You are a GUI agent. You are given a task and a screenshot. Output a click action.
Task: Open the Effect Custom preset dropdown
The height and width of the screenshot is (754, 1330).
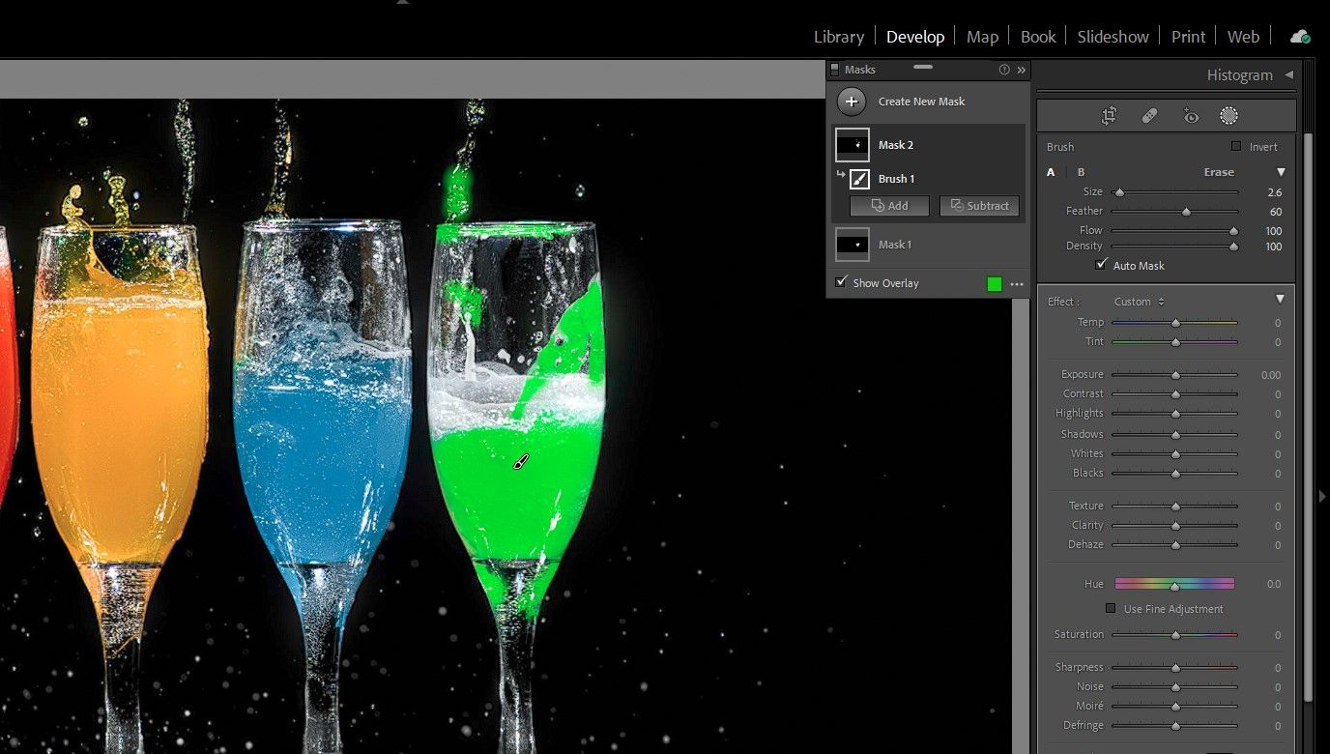coord(1140,302)
